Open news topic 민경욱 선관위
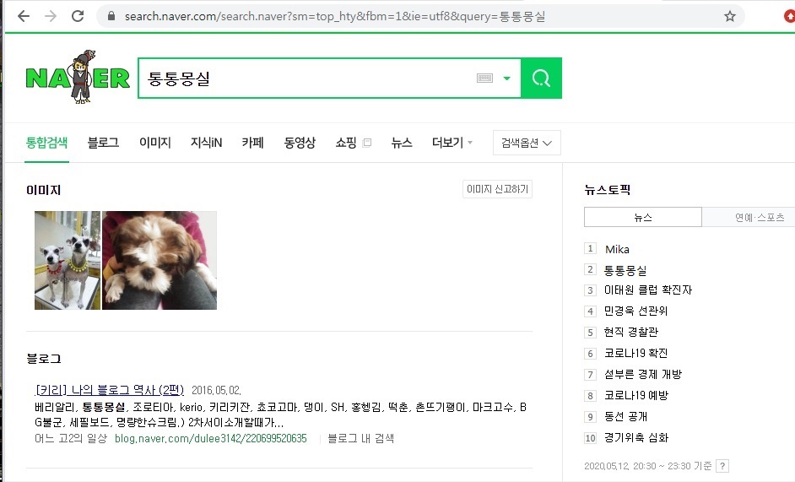Viewport: 795px width, 482px height. [635, 311]
